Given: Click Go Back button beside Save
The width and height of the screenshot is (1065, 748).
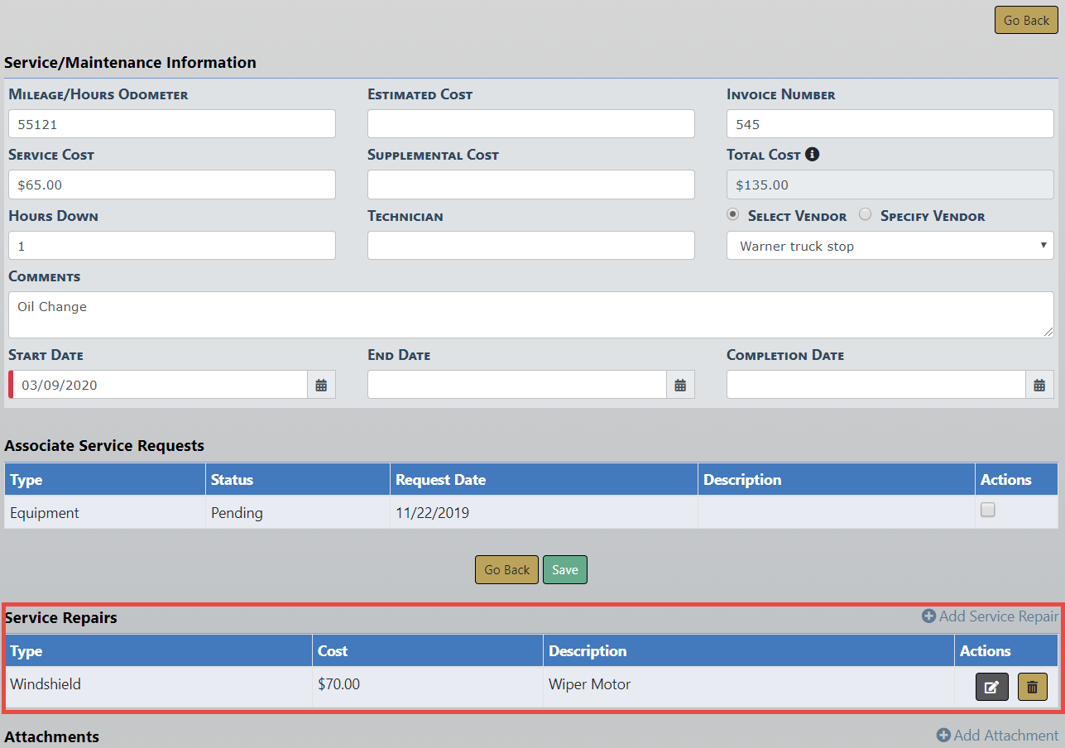Looking at the screenshot, I should click(506, 570).
